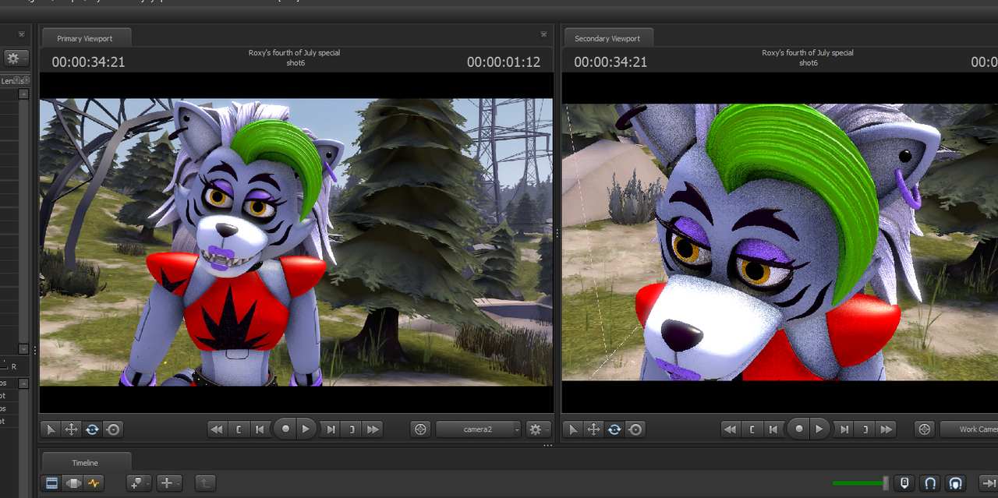Step forward one frame in Primary Viewport
The height and width of the screenshot is (498, 998).
331,429
